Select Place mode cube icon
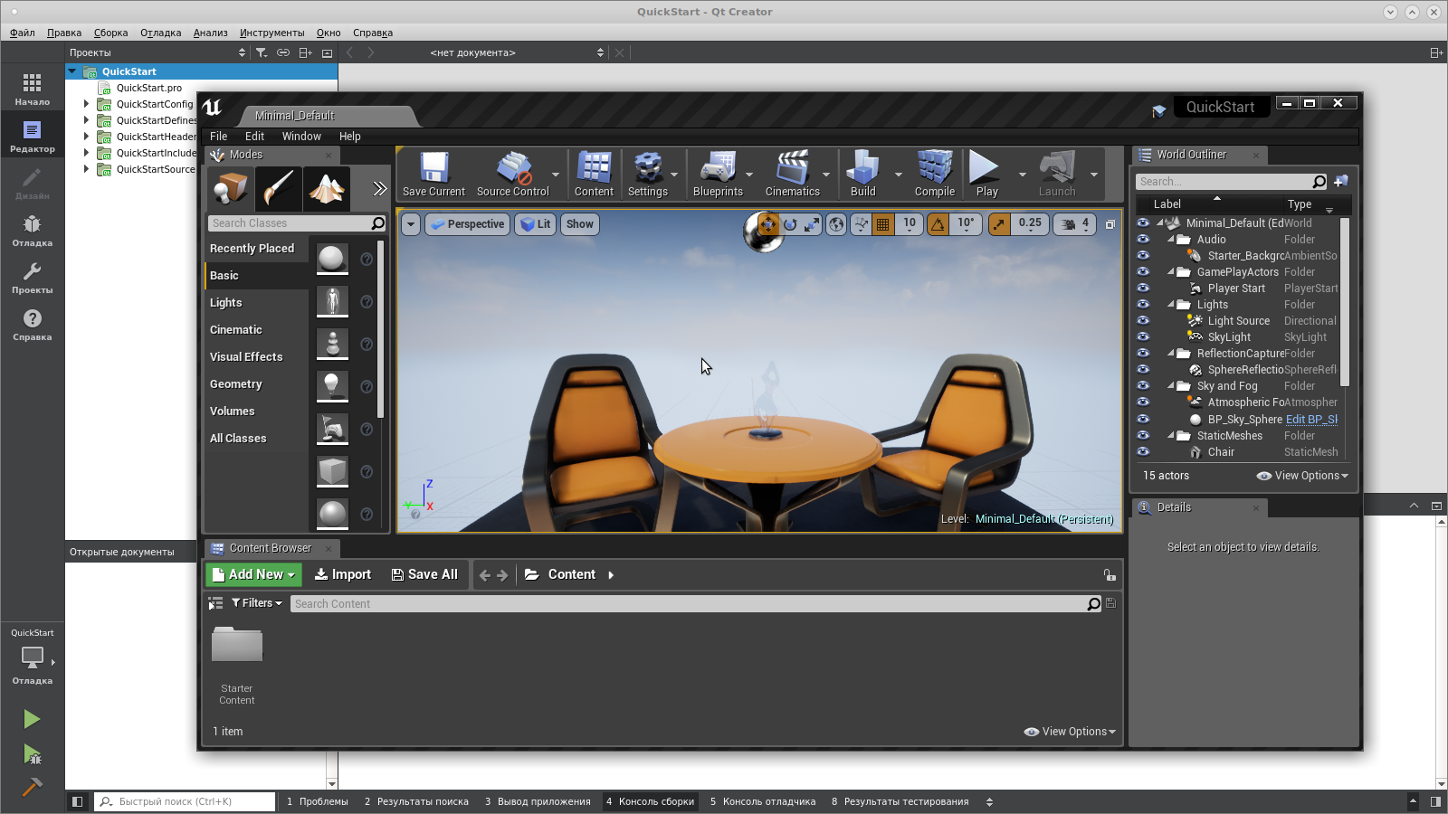The width and height of the screenshot is (1448, 814). point(231,188)
